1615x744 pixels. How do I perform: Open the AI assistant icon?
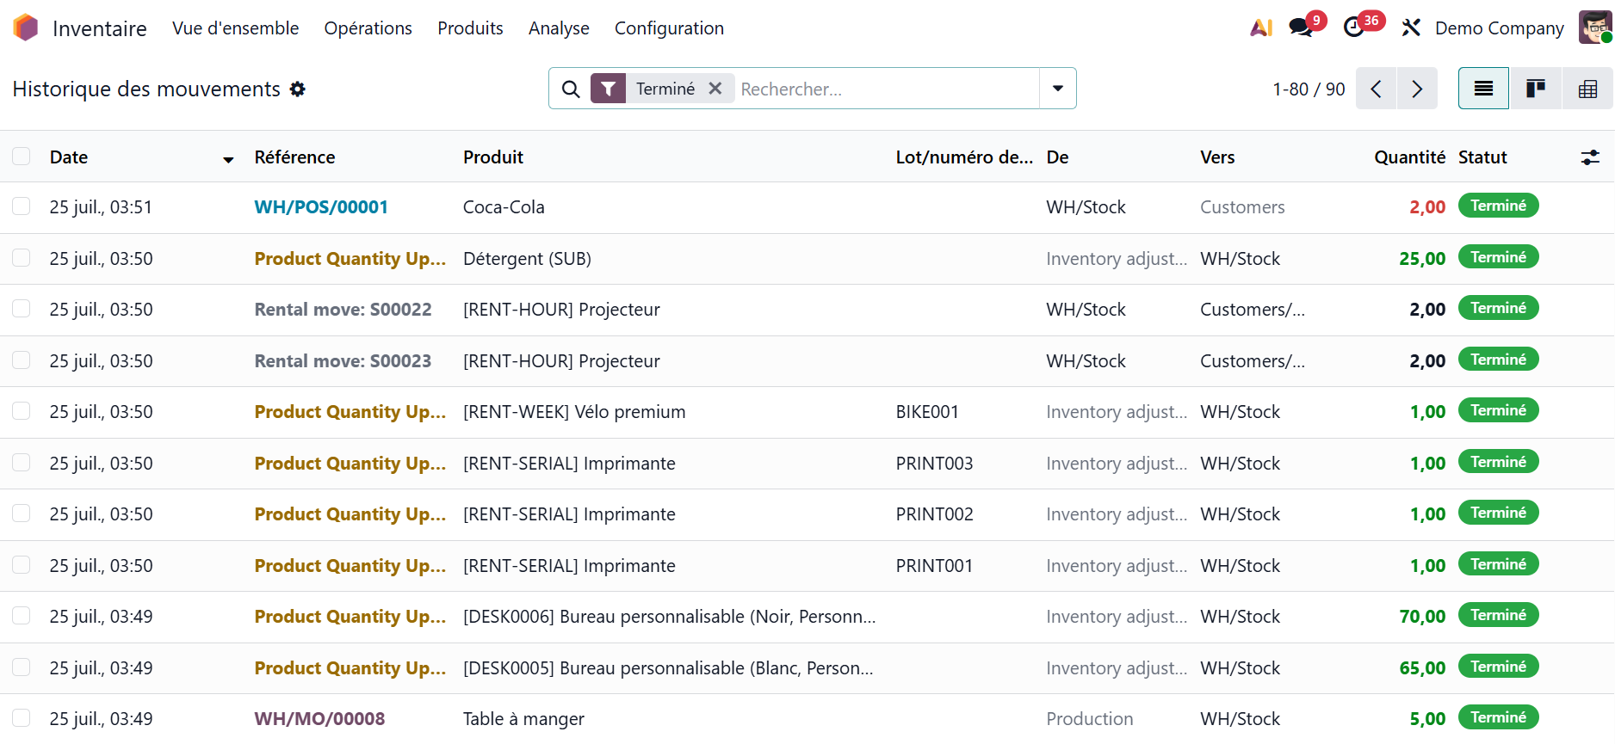(1261, 28)
